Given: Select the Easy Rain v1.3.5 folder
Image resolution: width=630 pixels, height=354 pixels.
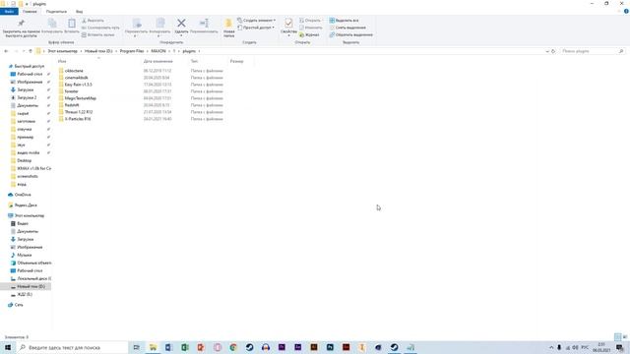Looking at the screenshot, I should click(79, 85).
